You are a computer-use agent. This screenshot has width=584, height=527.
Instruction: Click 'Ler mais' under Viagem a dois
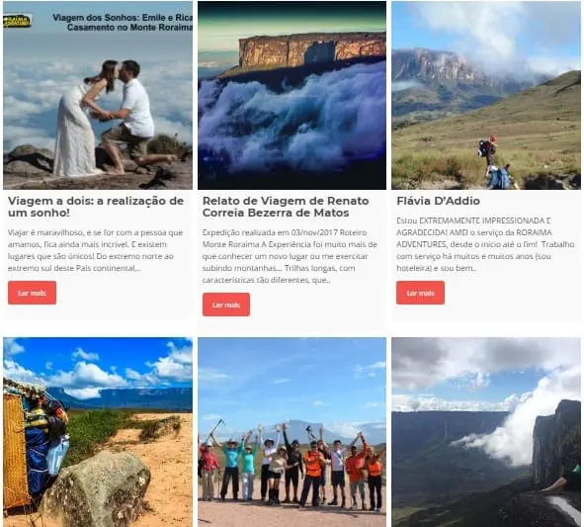click(x=32, y=293)
